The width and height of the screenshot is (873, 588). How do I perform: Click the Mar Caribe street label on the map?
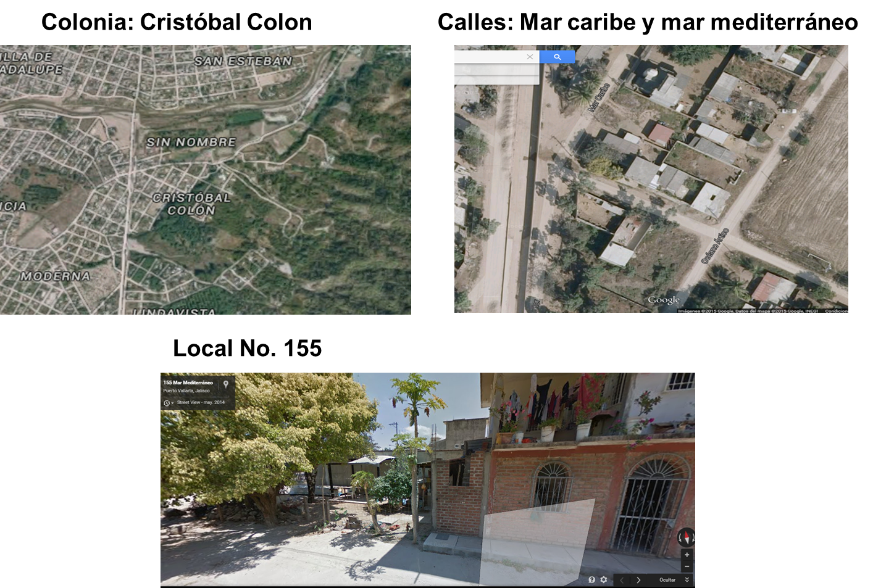(599, 97)
